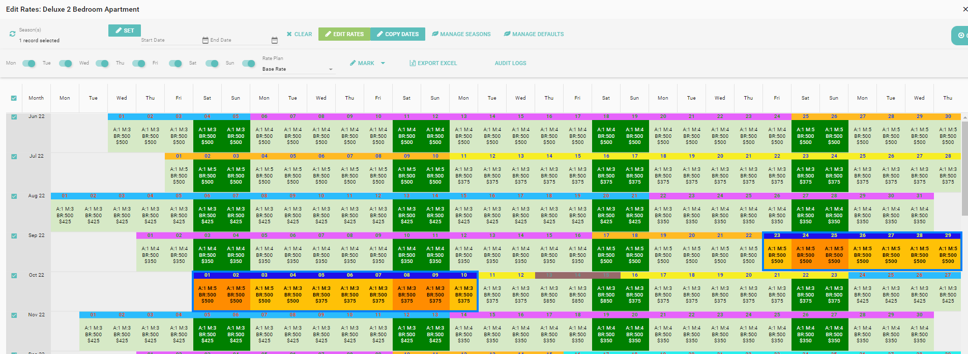Open the Start Date calendar picker icon

205,40
